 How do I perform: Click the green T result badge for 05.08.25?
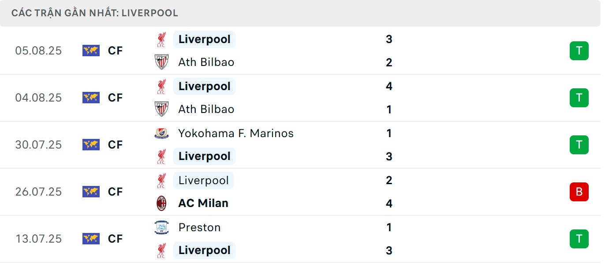click(579, 51)
